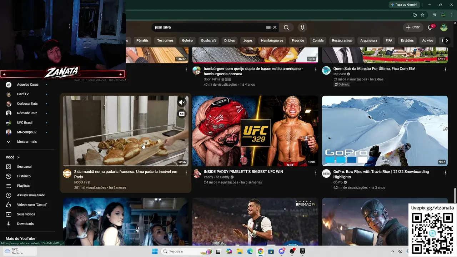The image size is (457, 257).
Task: Open the GoPro channel avatar
Action: click(326, 173)
